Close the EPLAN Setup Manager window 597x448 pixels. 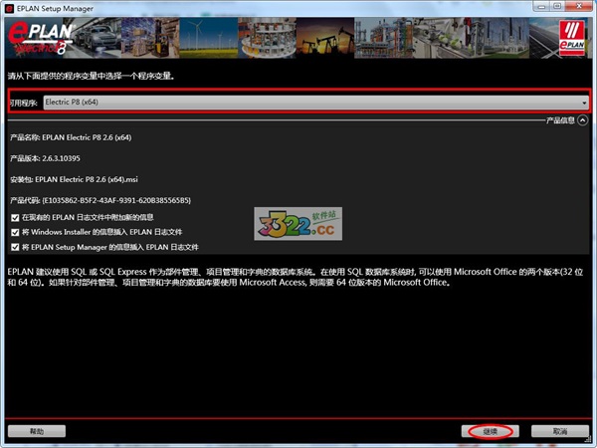pyautogui.click(x=579, y=6)
